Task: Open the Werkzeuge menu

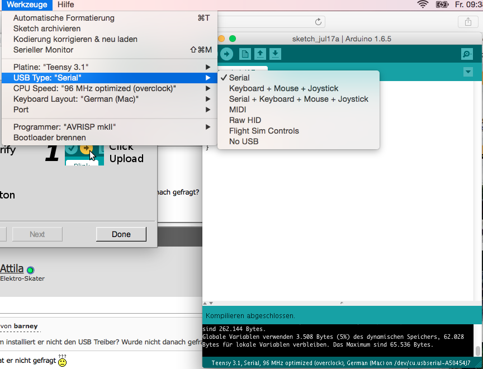Action: (27, 4)
